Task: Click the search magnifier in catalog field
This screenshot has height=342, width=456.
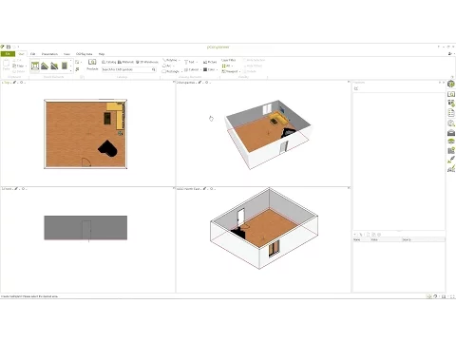Action: tap(154, 69)
